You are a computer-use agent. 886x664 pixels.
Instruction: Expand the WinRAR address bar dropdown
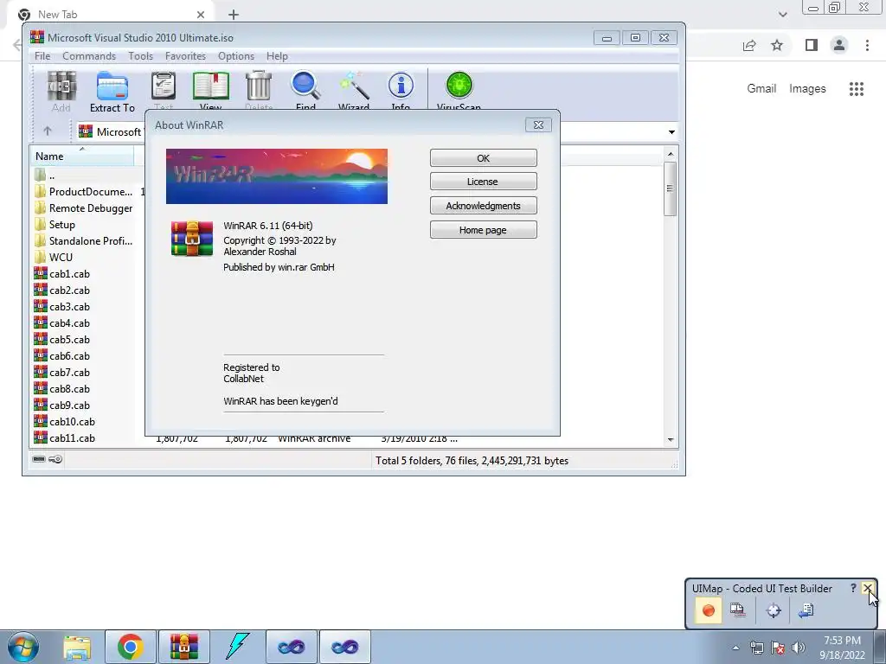click(671, 131)
